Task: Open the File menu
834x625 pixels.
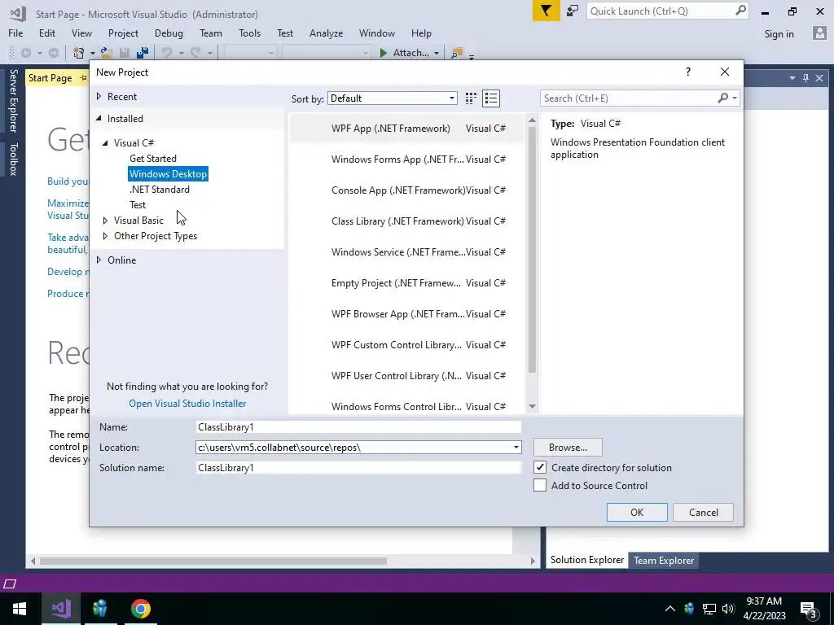Action: tap(15, 33)
